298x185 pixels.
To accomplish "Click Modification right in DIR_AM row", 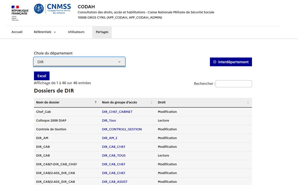I will tap(167, 138).
